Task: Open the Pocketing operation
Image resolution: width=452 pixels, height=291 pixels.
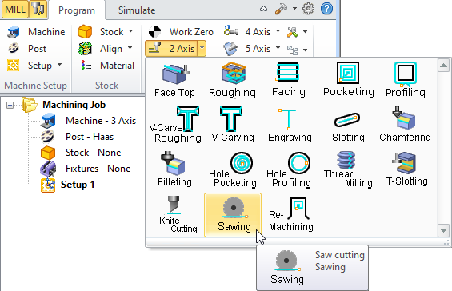Action: tap(348, 80)
